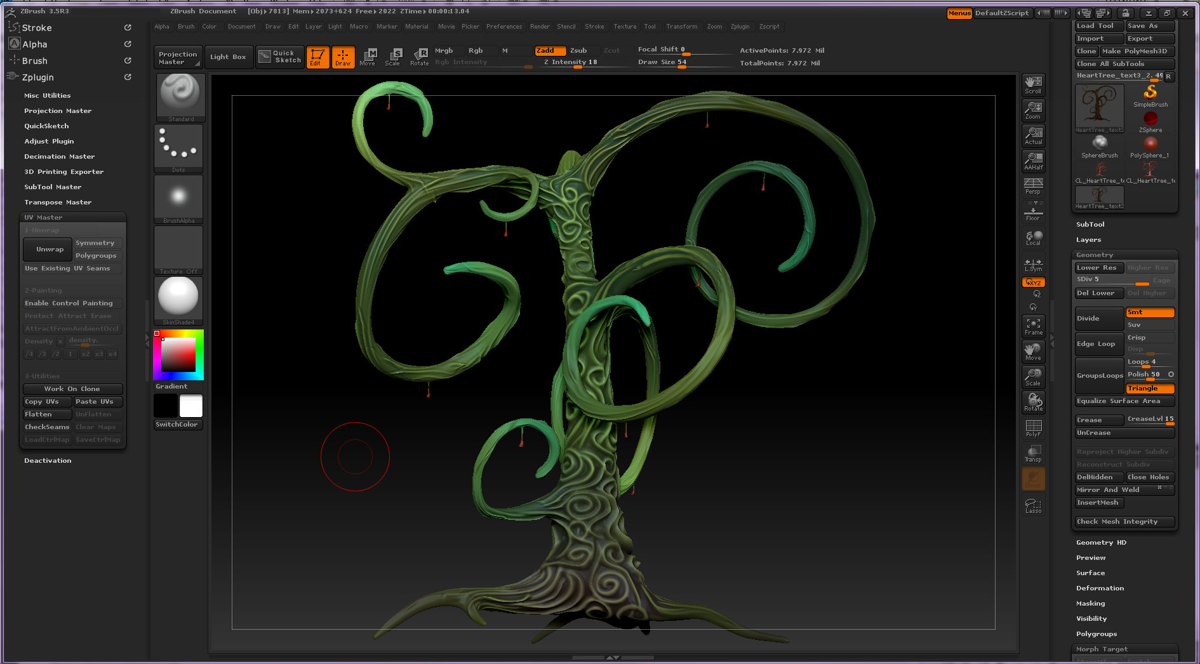This screenshot has height=664, width=1200.
Task: Click the AAHalf view icon
Action: pyautogui.click(x=1033, y=161)
